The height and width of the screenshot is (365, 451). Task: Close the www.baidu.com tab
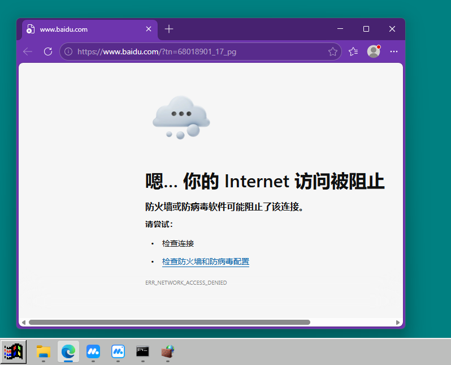click(x=149, y=29)
